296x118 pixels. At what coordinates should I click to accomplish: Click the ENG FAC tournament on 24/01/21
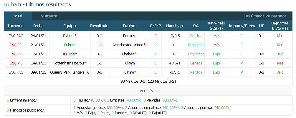pyautogui.click(x=15, y=36)
